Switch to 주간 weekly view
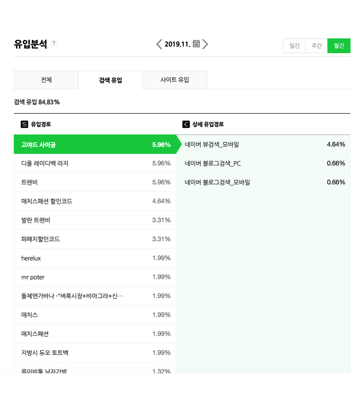This screenshot has height=406, width=354. 316,46
